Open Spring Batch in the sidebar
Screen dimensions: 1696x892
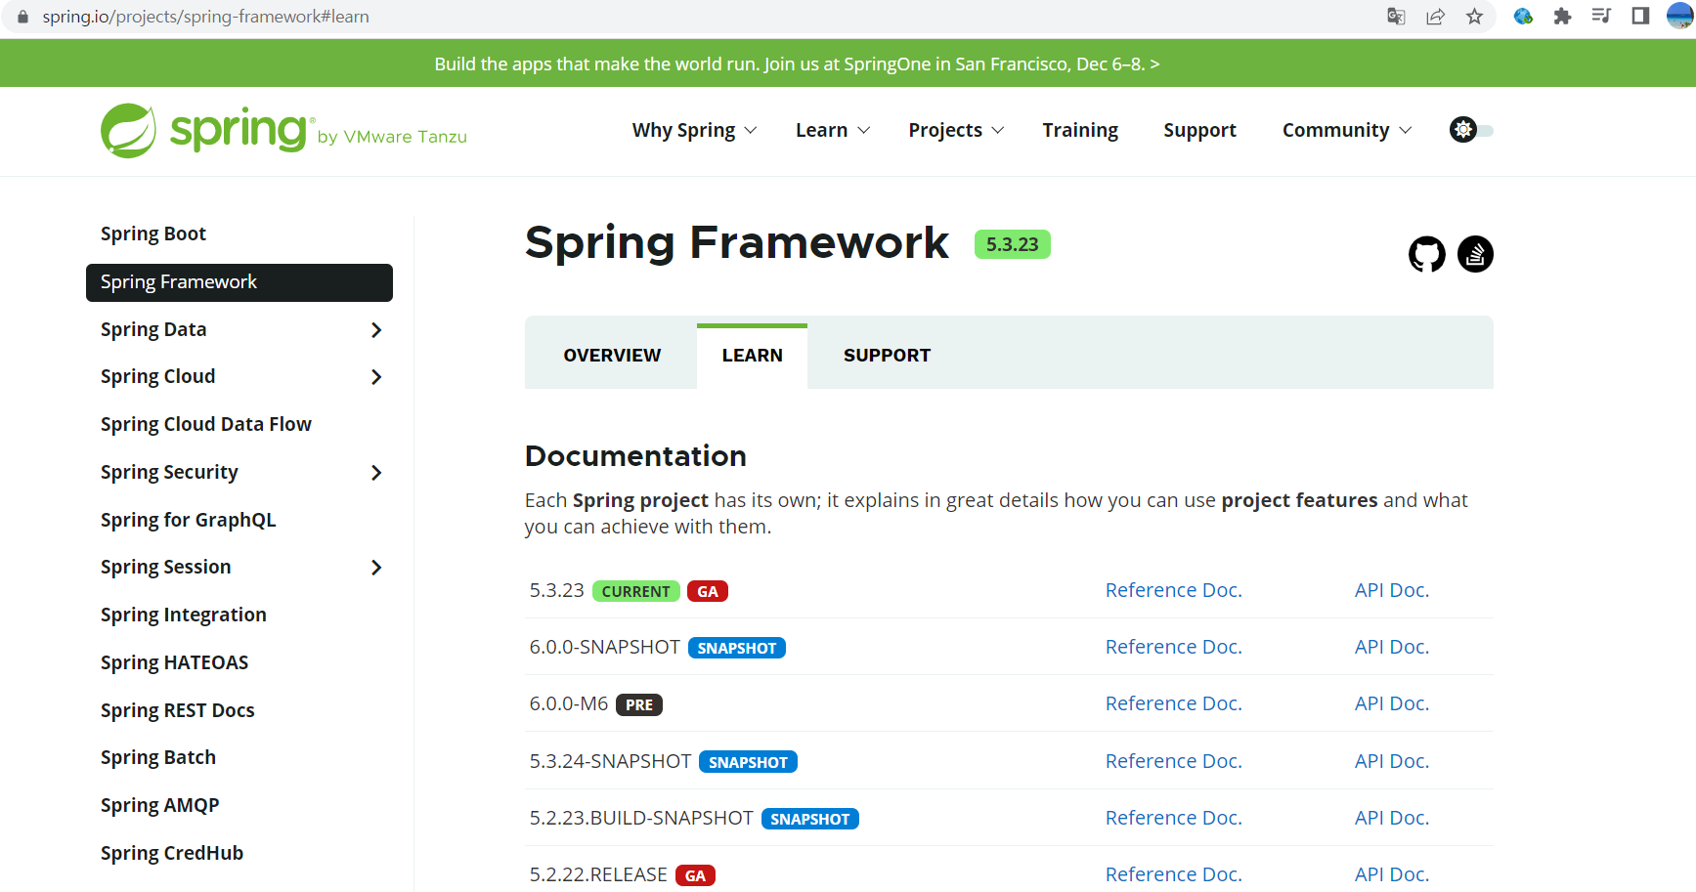point(158,758)
